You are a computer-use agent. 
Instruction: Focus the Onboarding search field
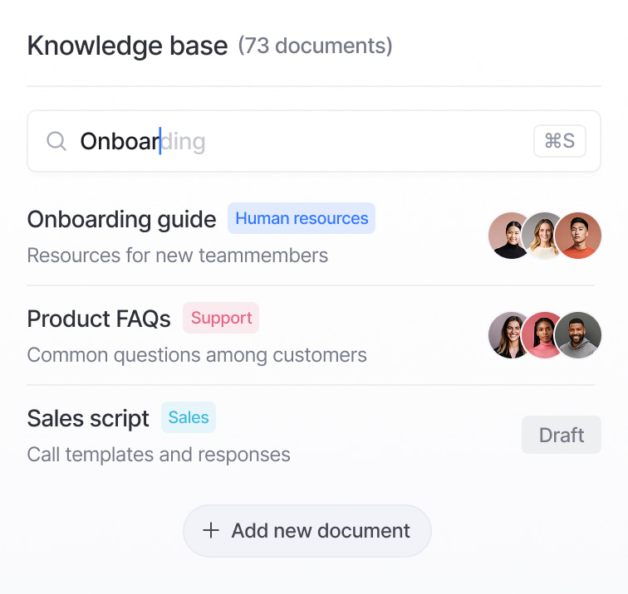[x=299, y=142]
